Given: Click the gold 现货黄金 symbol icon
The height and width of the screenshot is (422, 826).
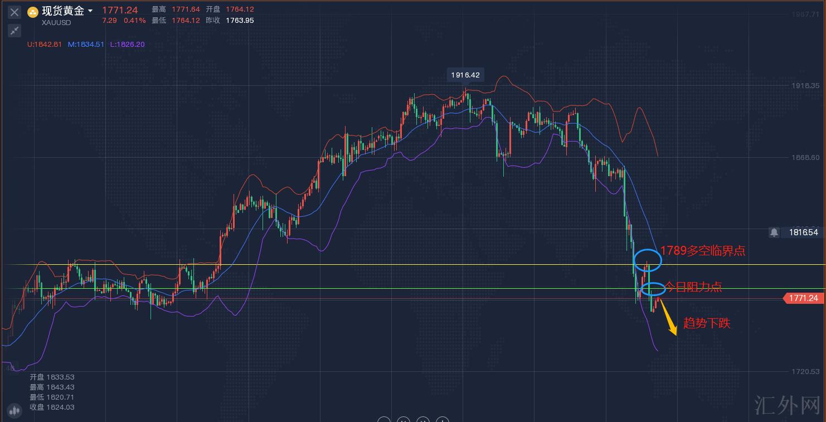Looking at the screenshot, I should coord(33,12).
